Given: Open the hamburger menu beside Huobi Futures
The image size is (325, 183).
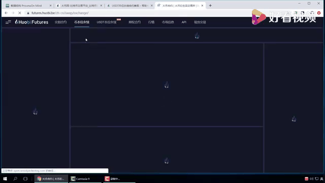Looking at the screenshot, I should point(8,22).
